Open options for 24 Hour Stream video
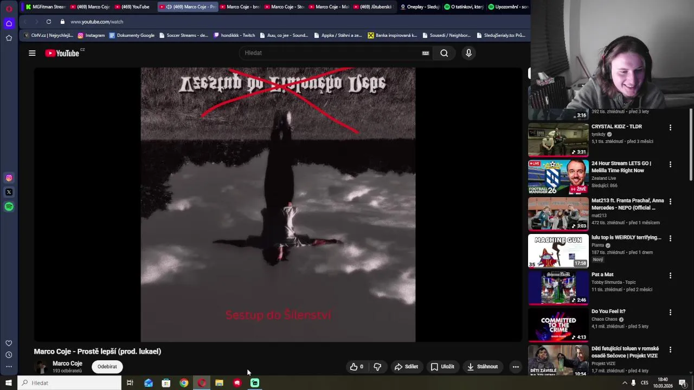The width and height of the screenshot is (694, 390). [x=670, y=165]
